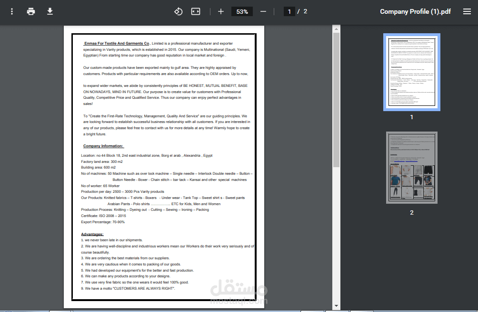
Task: Toggle the thumbnail sidebar hamburger menu
Action: pyautogui.click(x=467, y=11)
